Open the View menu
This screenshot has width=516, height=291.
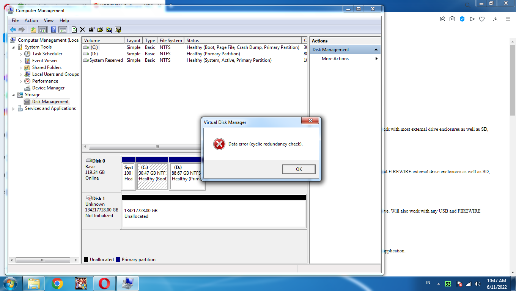pyautogui.click(x=49, y=20)
